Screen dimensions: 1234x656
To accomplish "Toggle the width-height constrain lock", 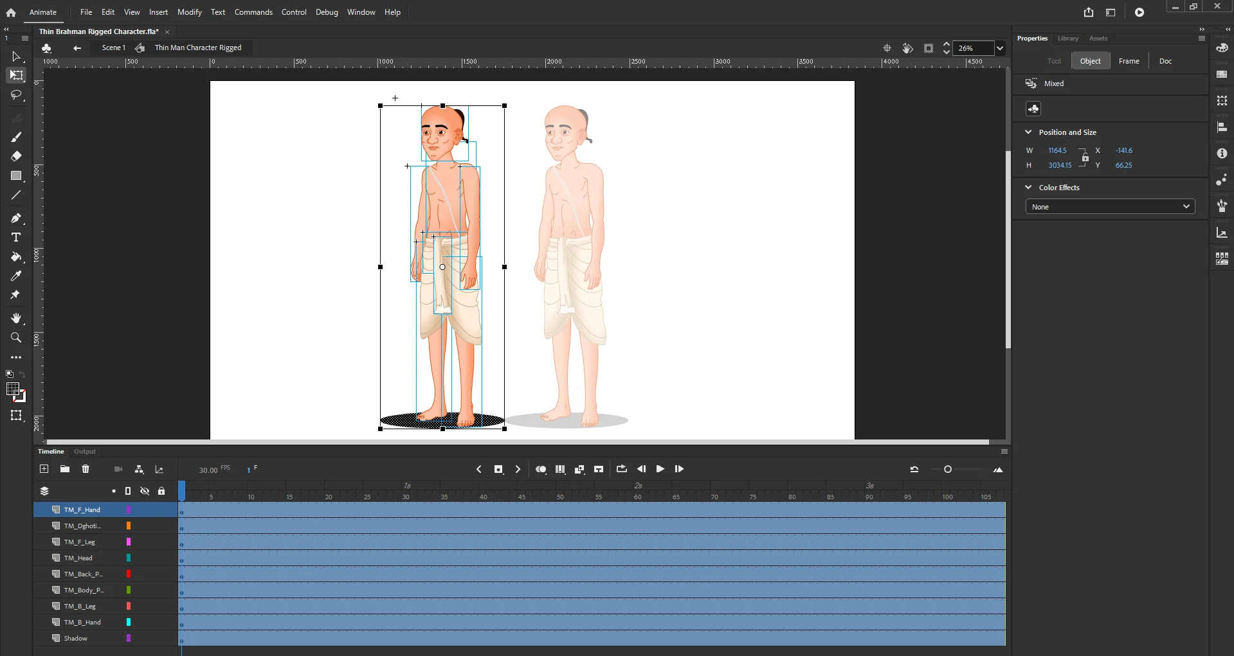I will pos(1085,158).
